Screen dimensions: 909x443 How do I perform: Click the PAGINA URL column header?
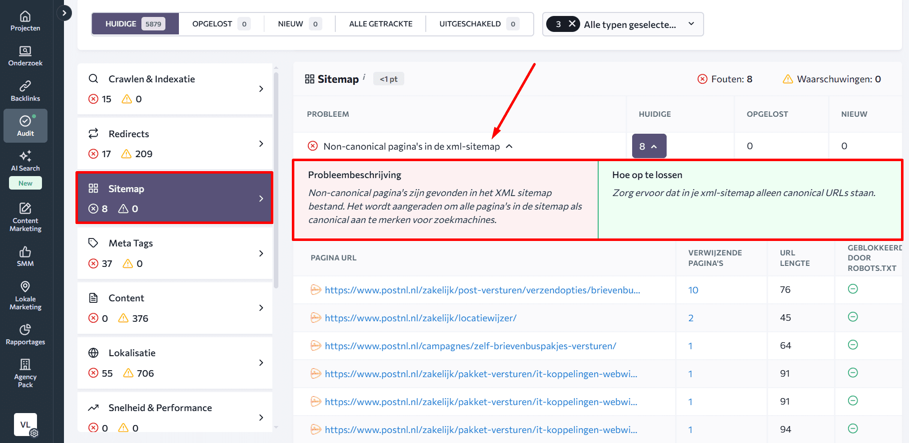(x=334, y=258)
